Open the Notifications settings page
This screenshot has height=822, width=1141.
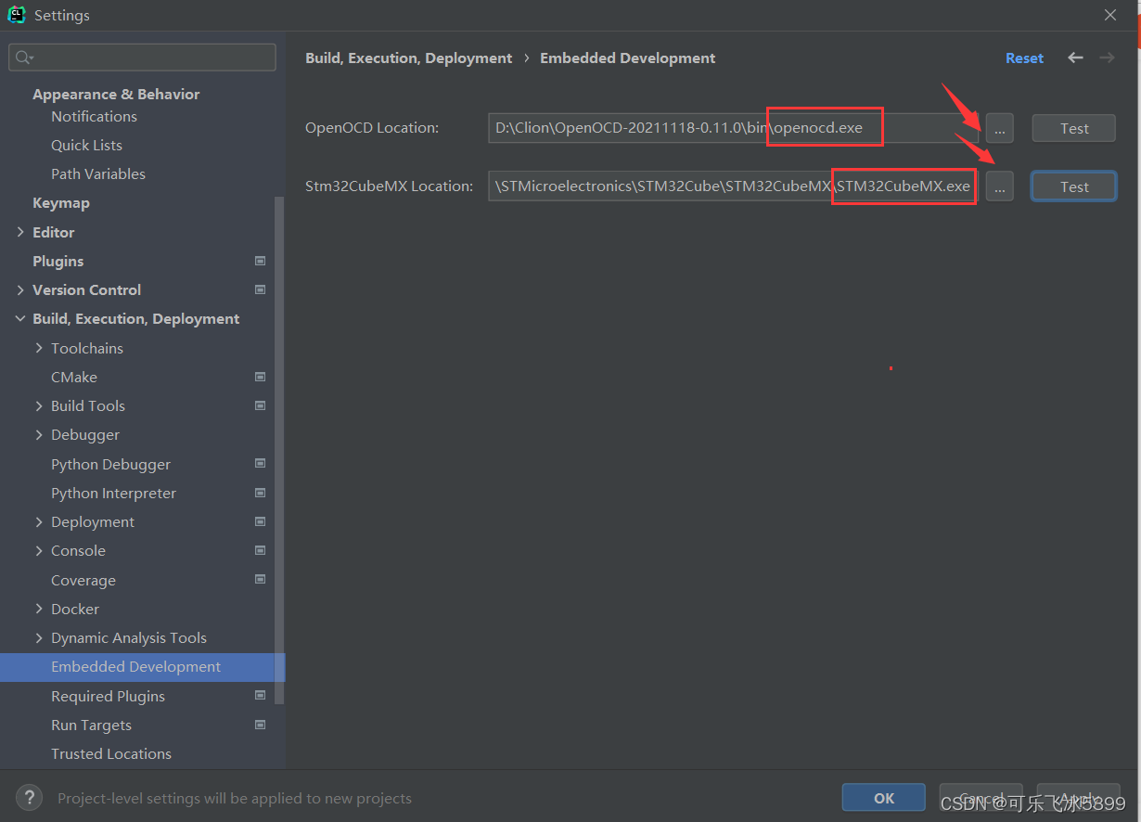click(x=94, y=116)
